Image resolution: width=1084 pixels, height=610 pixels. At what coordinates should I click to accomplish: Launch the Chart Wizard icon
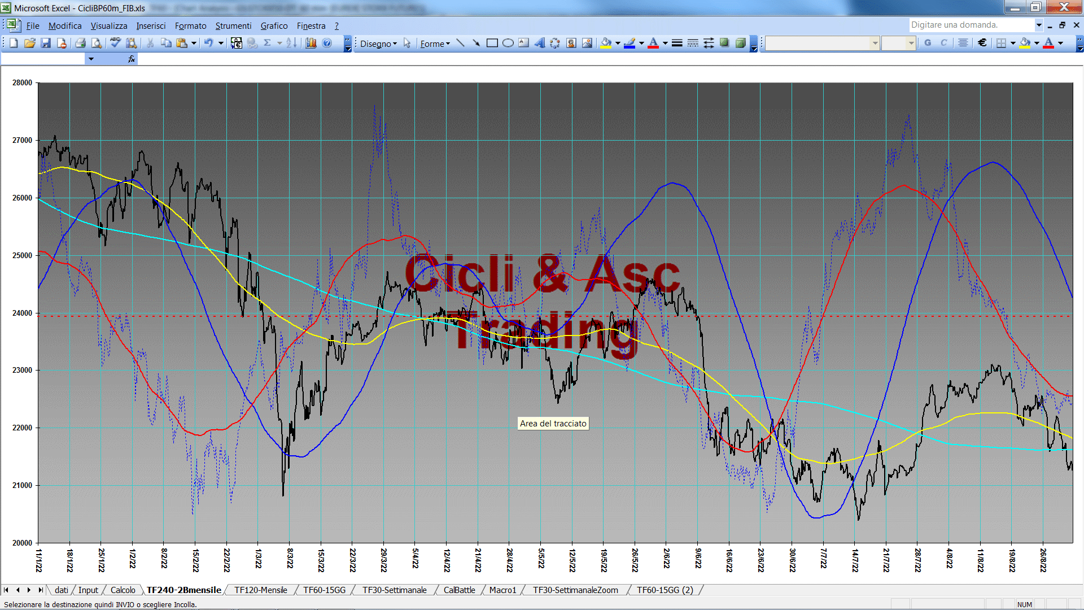click(311, 43)
